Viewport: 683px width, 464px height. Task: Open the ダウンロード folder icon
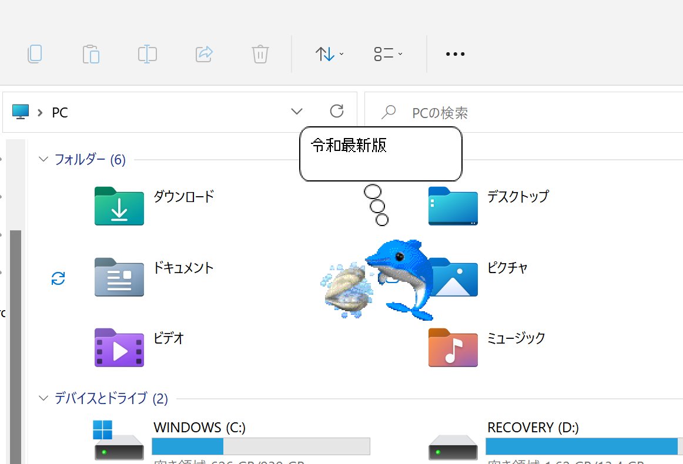point(119,206)
